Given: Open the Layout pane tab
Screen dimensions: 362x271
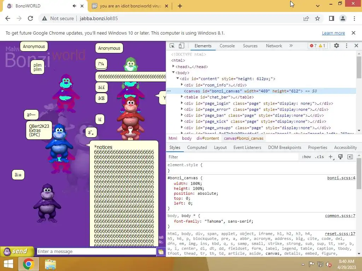Looking at the screenshot, I should point(220,147).
